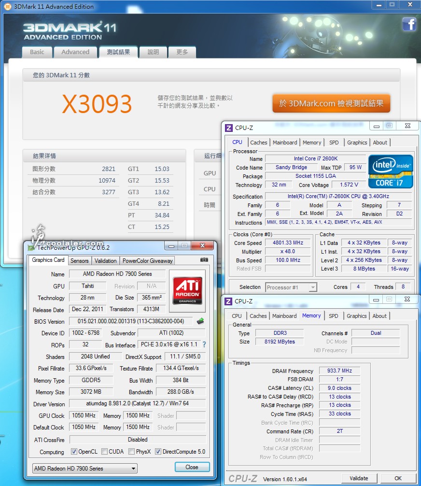The width and height of the screenshot is (421, 486).
Task: Click the Specification field in CPU-Z
Action: [x=338, y=196]
